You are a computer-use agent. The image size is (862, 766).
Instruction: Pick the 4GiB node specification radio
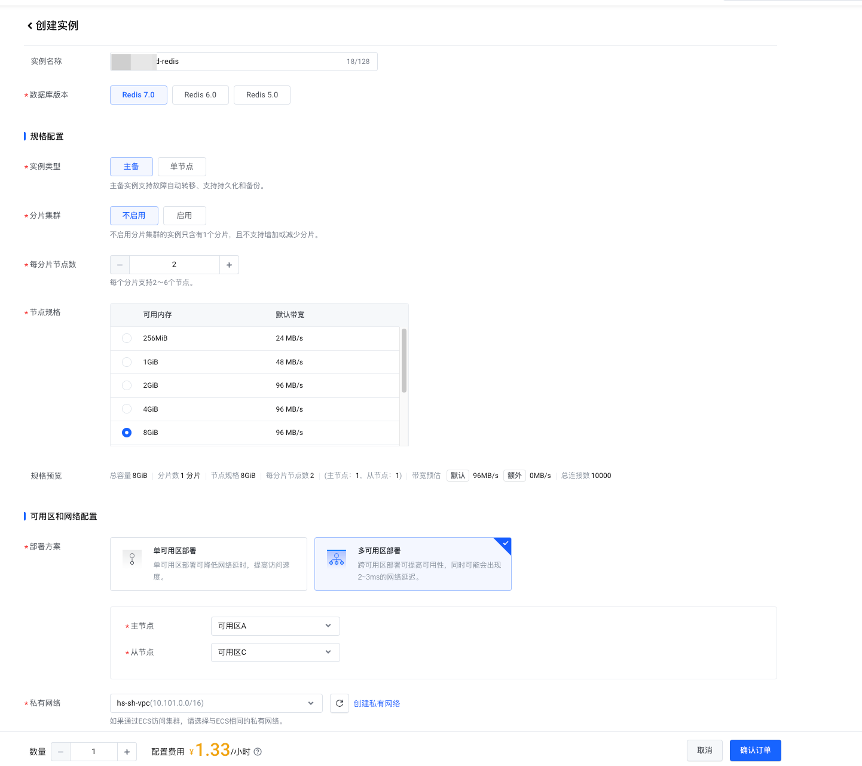pos(127,409)
